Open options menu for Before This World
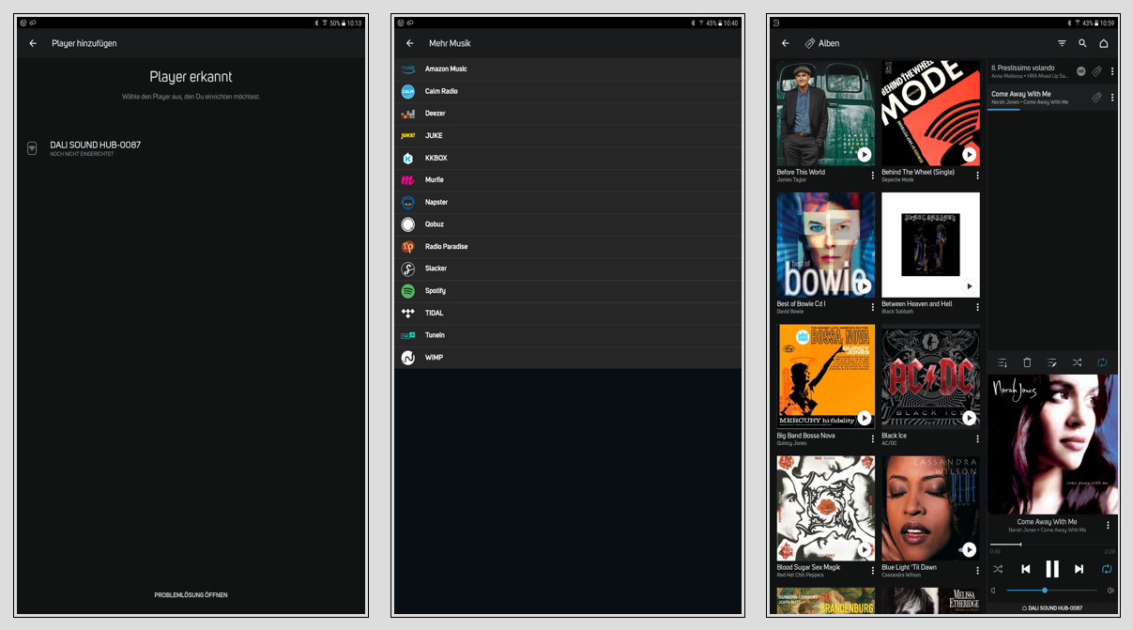This screenshot has height=630, width=1133. click(x=872, y=176)
